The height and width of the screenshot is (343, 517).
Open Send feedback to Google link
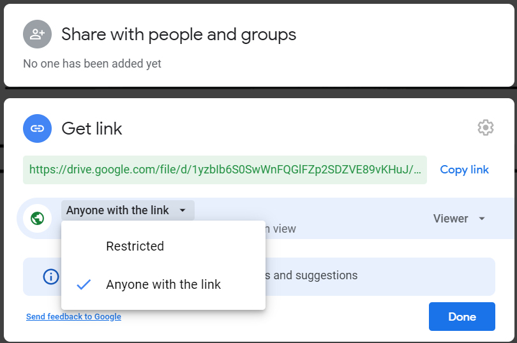pyautogui.click(x=73, y=316)
